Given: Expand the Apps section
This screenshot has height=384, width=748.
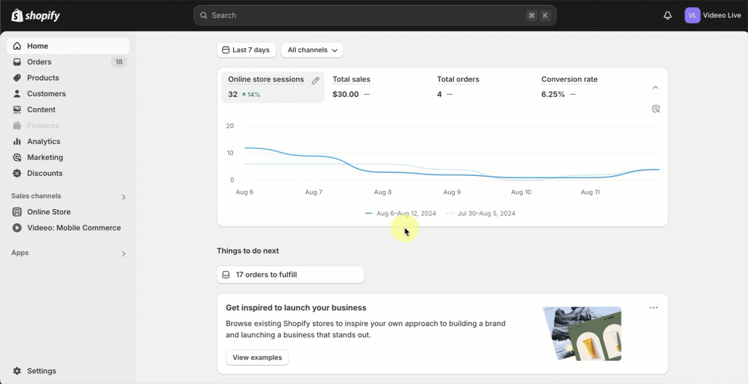Looking at the screenshot, I should [124, 254].
